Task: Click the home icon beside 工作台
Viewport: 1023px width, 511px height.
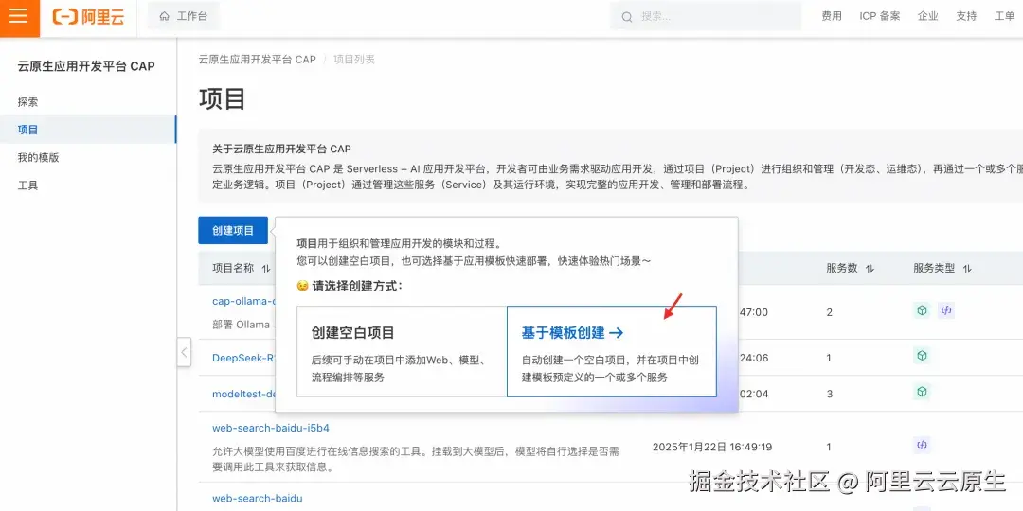Action: point(165,16)
